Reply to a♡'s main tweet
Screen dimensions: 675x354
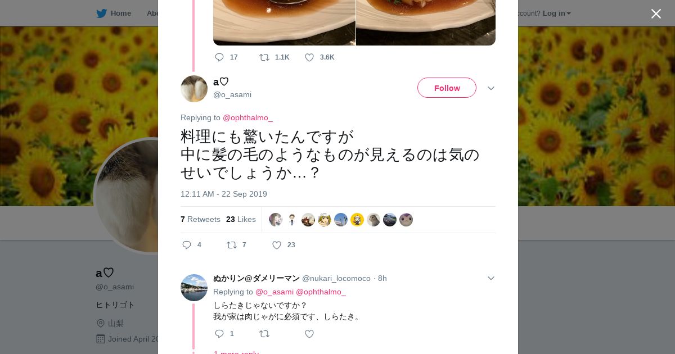coord(187,245)
